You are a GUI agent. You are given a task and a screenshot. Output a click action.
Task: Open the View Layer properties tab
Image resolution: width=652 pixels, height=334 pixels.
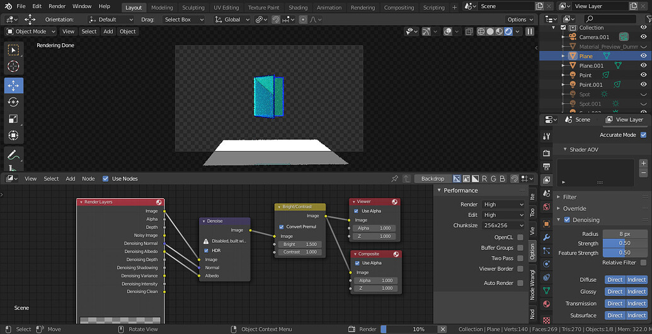[x=546, y=180]
